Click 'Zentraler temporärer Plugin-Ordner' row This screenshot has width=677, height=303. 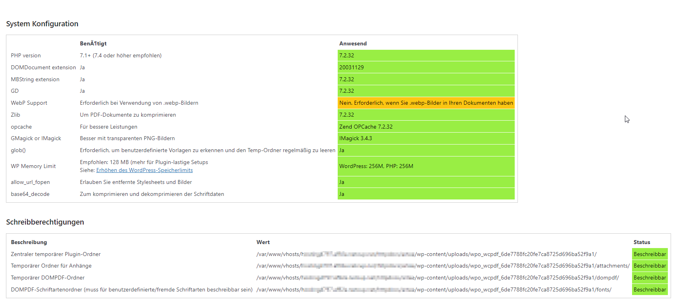(56, 254)
